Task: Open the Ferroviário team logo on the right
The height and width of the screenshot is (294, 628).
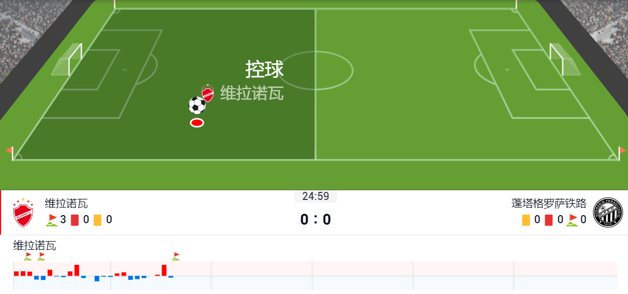Action: (608, 212)
